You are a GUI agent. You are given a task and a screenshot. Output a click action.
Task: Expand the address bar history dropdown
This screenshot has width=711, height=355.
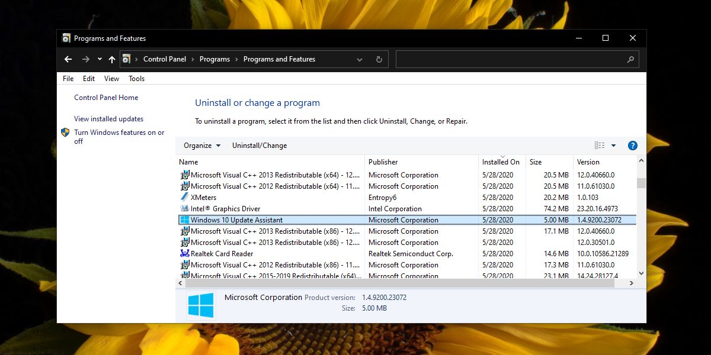point(360,59)
